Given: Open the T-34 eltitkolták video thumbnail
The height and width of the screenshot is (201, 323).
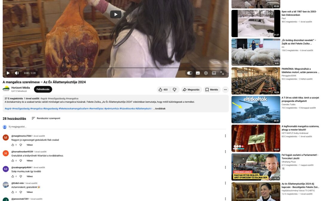Looking at the screenshot, I should tap(256, 110).
